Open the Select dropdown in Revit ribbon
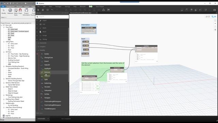The height and width of the screenshot is (123, 218). 4,17
